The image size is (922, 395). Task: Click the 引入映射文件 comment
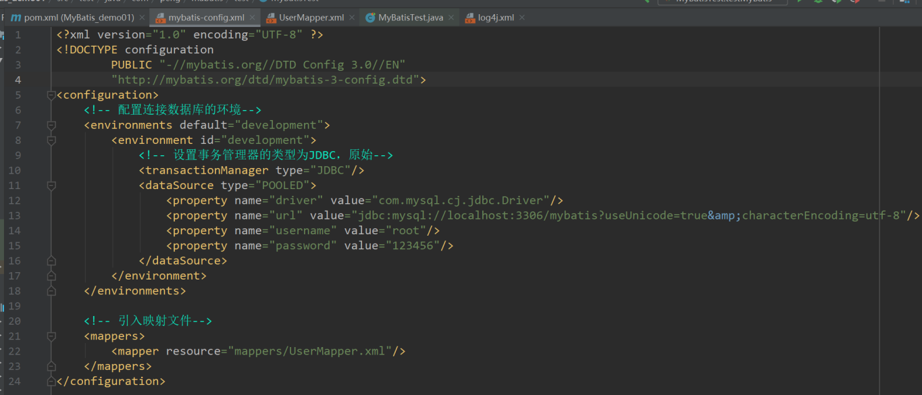tap(148, 321)
